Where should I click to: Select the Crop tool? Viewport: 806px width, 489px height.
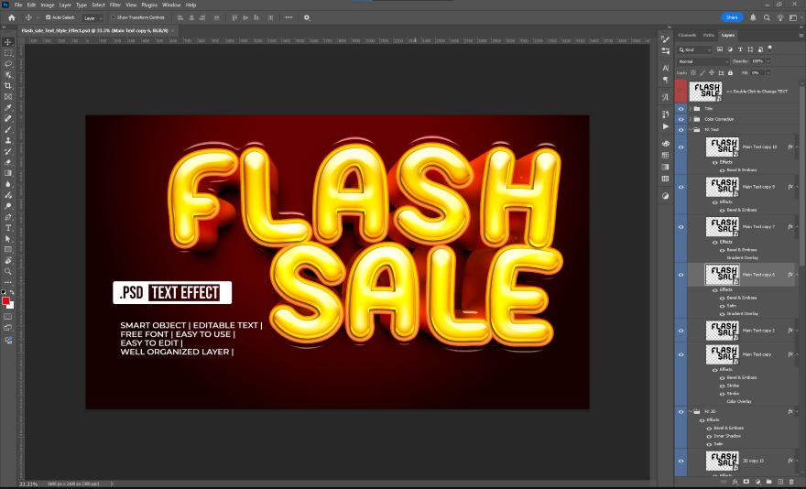pyautogui.click(x=7, y=85)
